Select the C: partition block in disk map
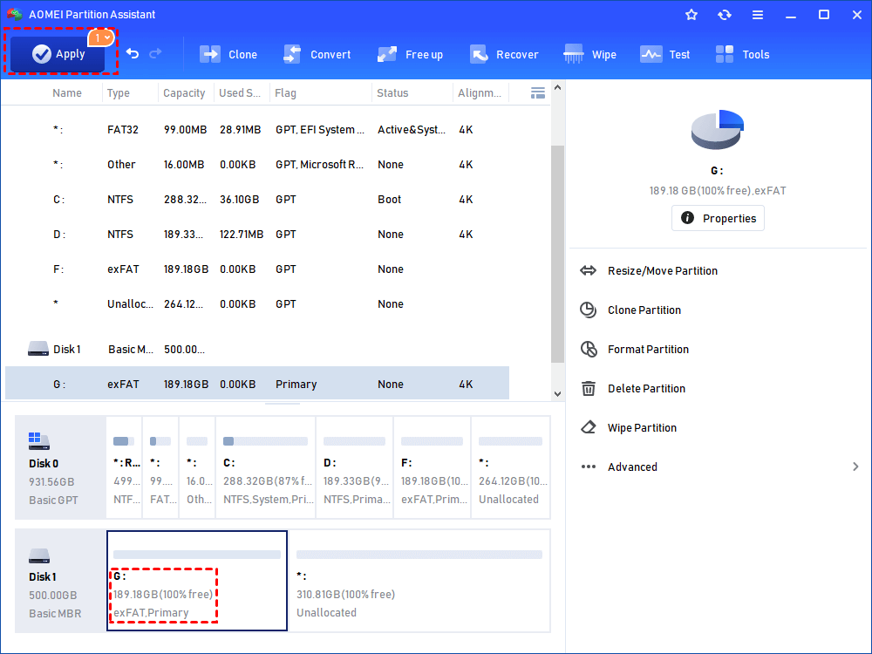The height and width of the screenshot is (654, 872). click(266, 467)
